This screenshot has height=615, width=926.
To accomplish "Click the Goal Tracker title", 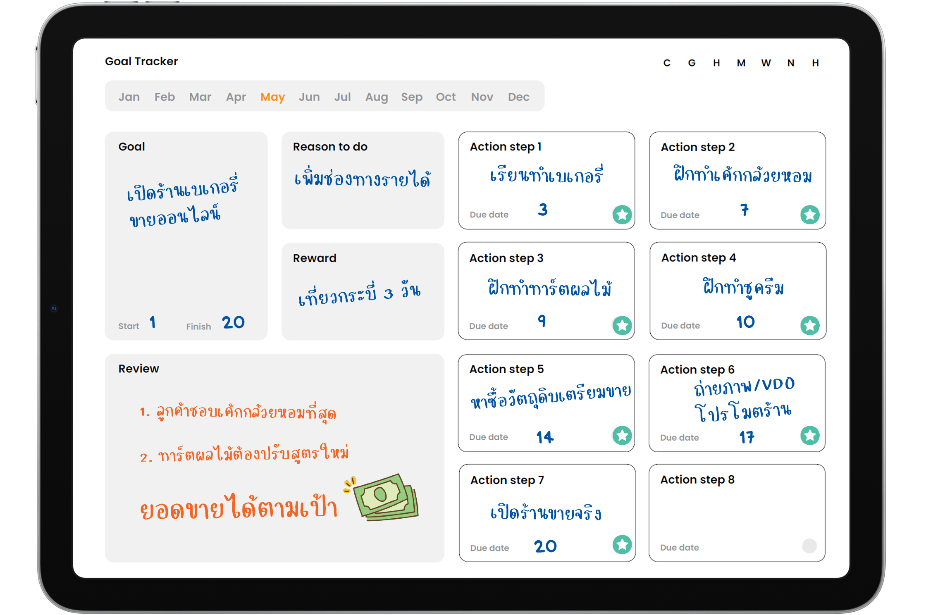I will [141, 61].
